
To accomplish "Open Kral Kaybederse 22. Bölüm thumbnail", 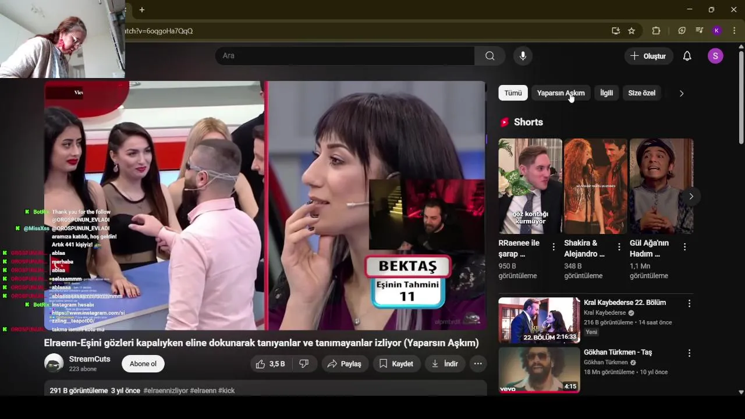I will click(x=539, y=320).
